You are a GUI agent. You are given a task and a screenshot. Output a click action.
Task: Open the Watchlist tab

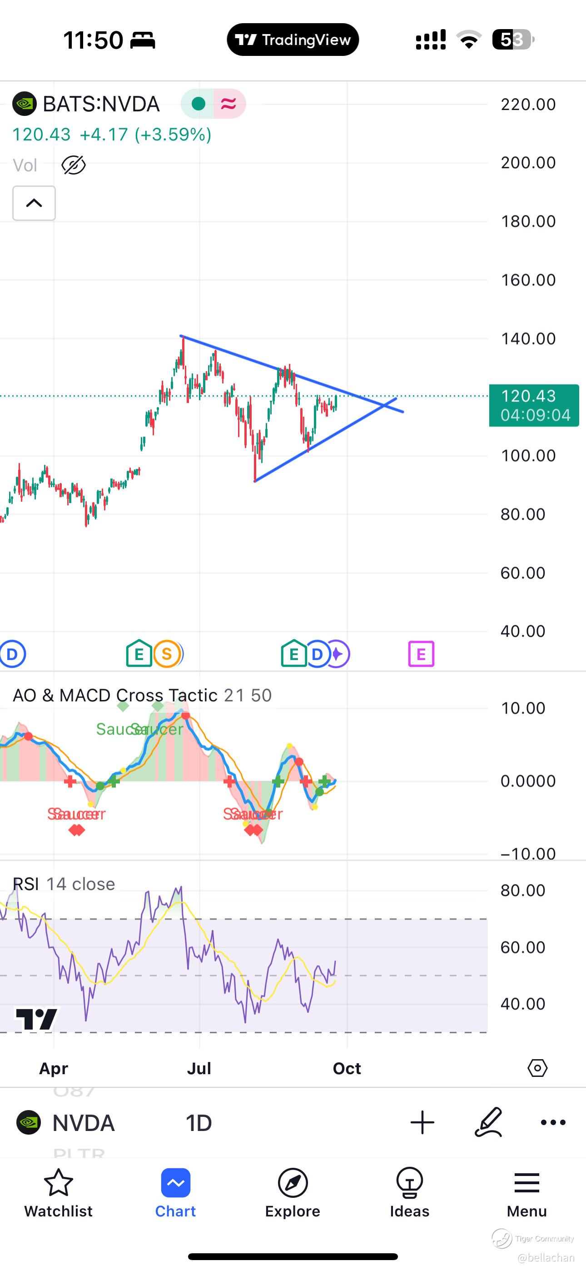(58, 1193)
